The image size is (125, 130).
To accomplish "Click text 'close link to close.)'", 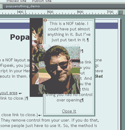I will pyautogui.click(x=19, y=115).
